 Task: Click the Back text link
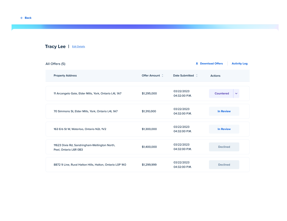coord(28,18)
